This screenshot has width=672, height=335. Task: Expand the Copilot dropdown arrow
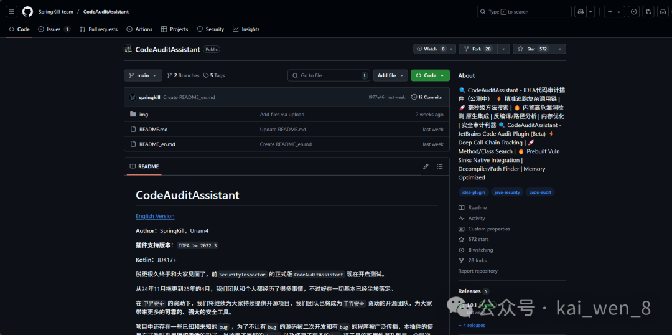pos(591,12)
